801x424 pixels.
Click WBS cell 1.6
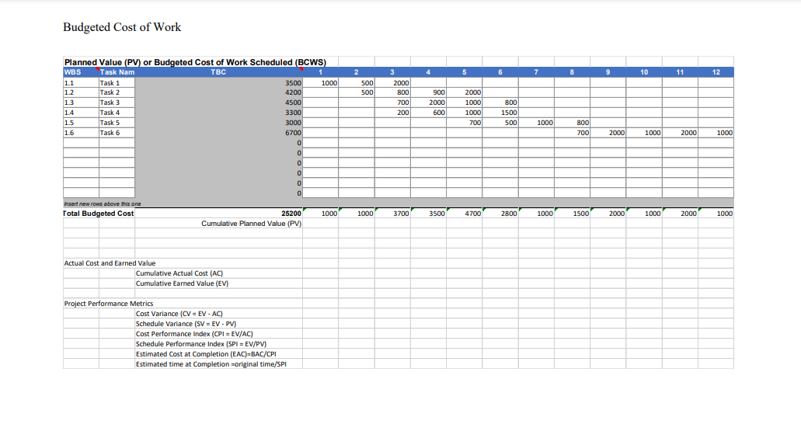[82, 133]
